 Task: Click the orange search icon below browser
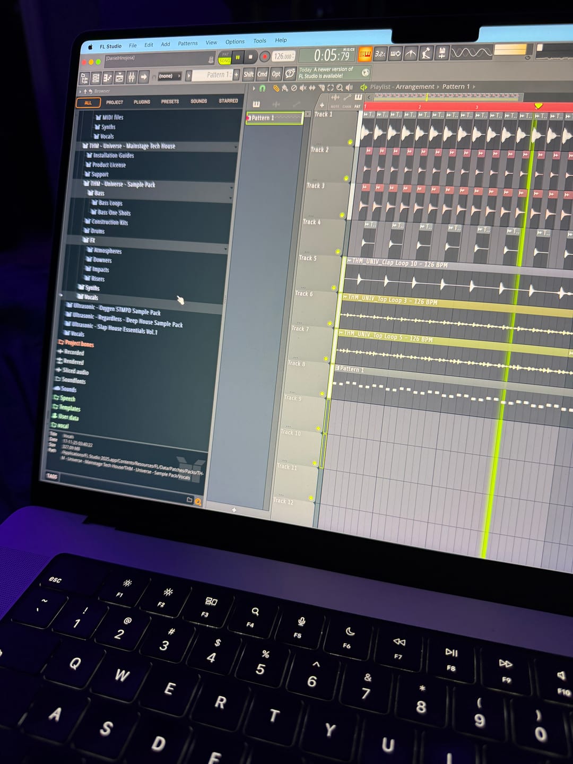click(x=198, y=501)
